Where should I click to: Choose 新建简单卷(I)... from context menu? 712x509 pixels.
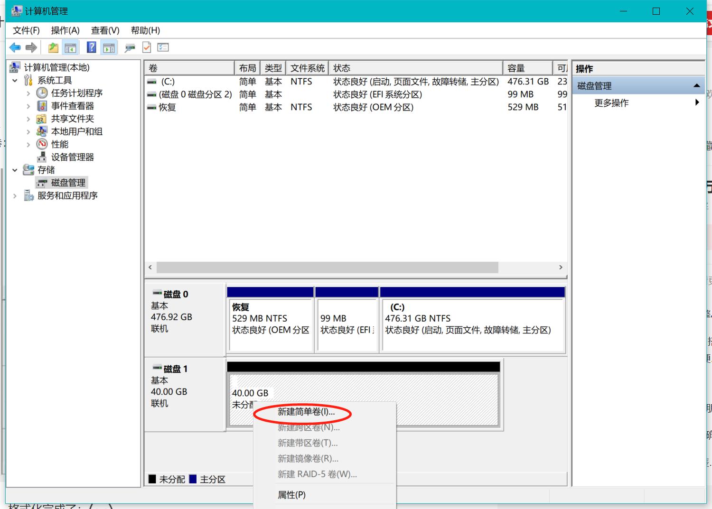pyautogui.click(x=306, y=412)
